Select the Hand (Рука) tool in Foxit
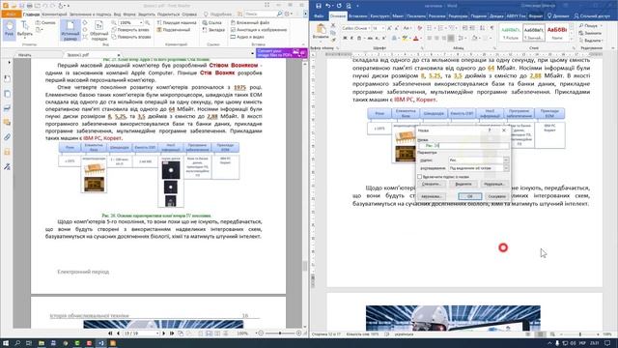The width and height of the screenshot is (618, 348). tap(9, 29)
